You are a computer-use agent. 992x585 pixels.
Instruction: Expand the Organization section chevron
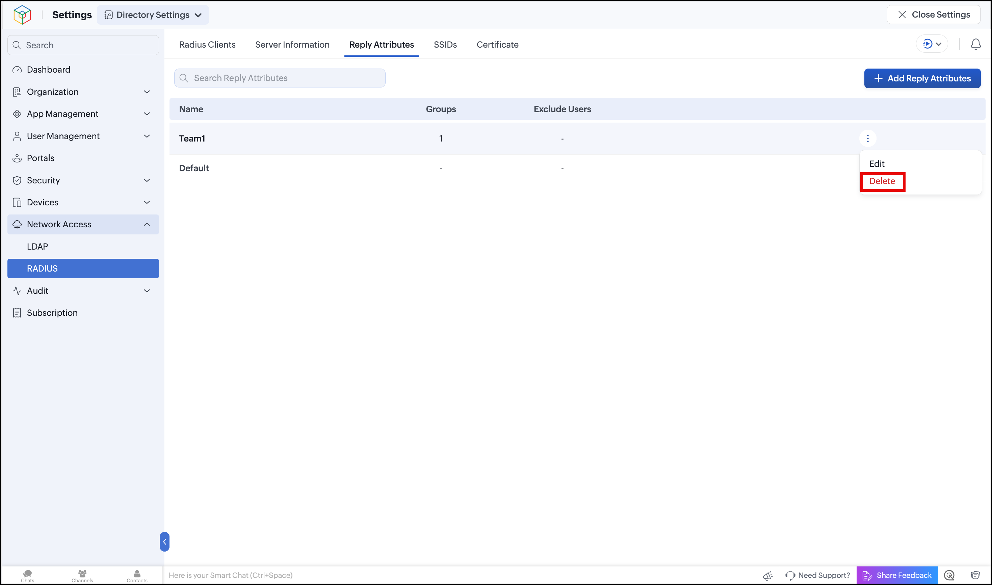[x=147, y=92]
